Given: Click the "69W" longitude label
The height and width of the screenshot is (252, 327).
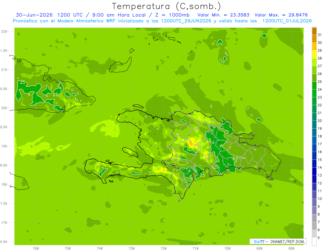Looking at the screenshot, I should click(x=259, y=248).
